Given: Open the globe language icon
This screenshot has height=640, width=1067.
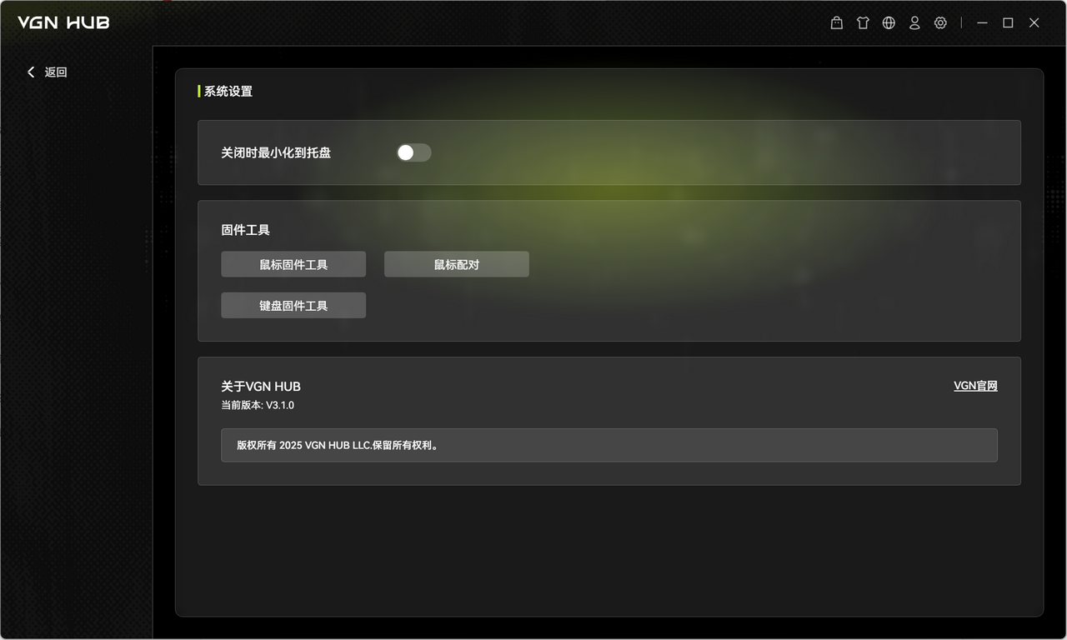Looking at the screenshot, I should point(889,23).
